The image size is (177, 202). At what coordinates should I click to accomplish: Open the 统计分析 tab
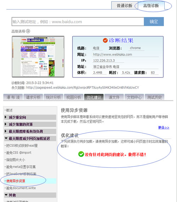pyautogui.click(x=53, y=97)
